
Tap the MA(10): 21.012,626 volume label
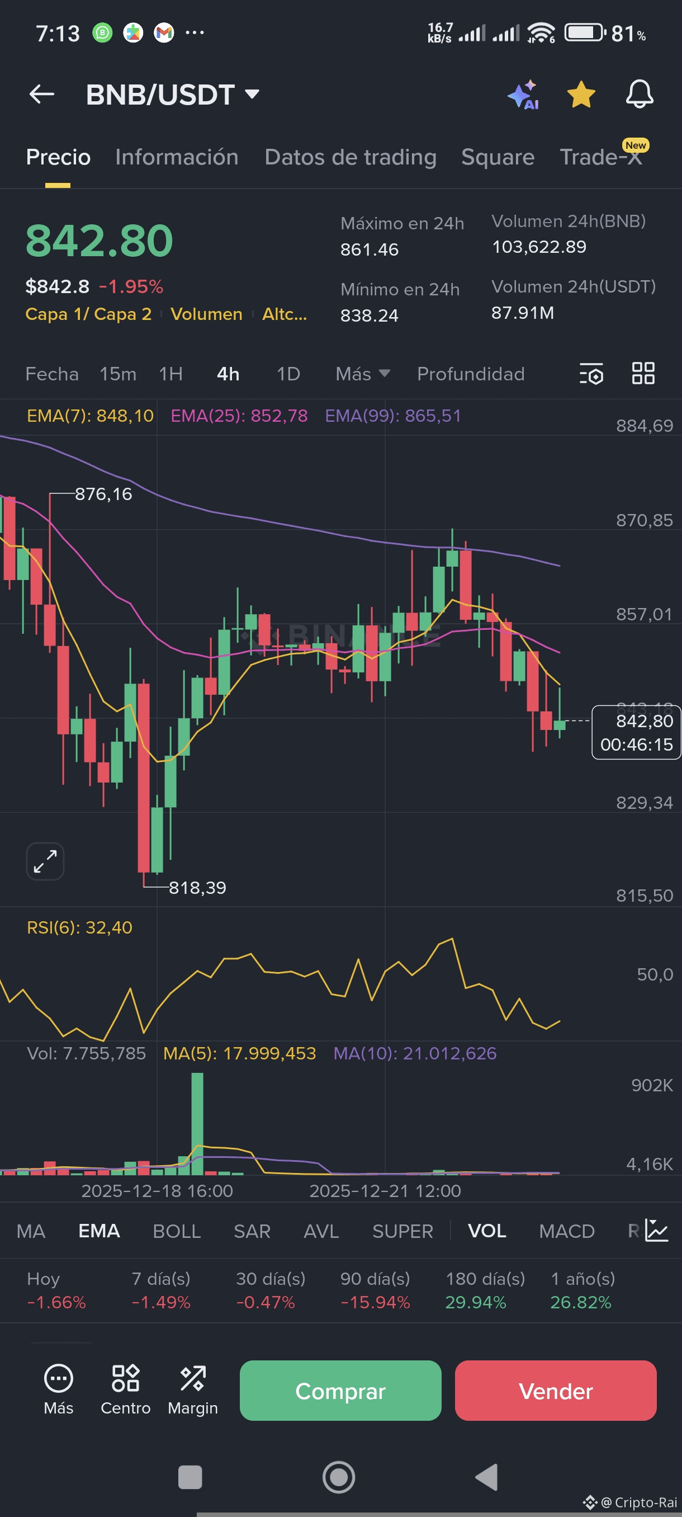[x=415, y=1053]
